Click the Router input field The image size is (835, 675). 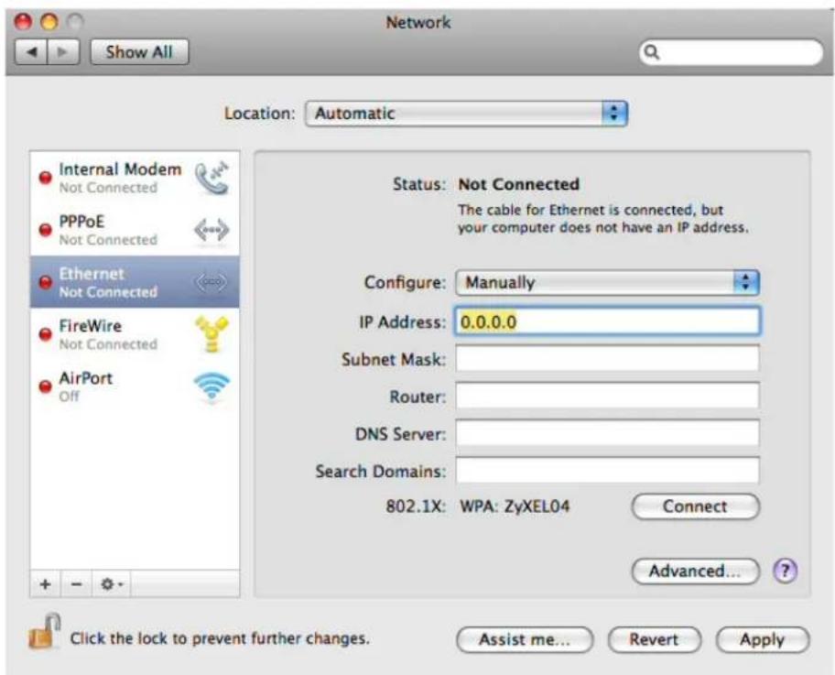tap(608, 396)
